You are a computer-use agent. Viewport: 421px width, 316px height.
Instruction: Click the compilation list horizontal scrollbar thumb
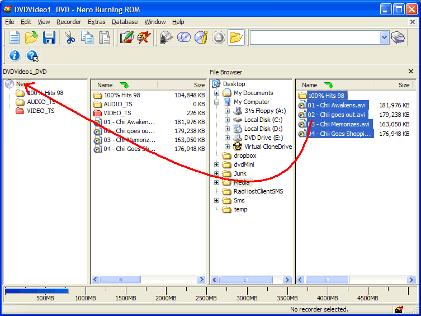[121, 280]
